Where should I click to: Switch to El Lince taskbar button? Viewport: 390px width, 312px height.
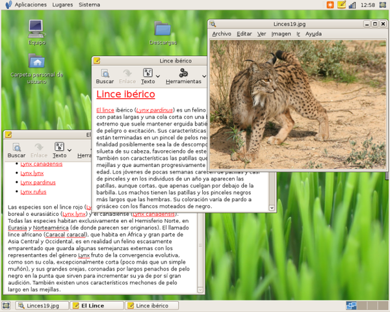97,305
